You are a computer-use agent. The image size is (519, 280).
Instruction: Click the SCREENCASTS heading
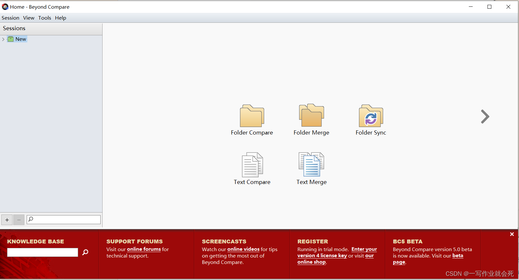point(224,241)
